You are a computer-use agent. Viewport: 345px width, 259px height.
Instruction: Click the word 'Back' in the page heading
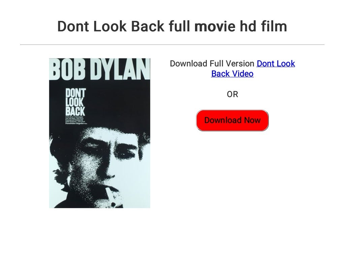(148, 26)
